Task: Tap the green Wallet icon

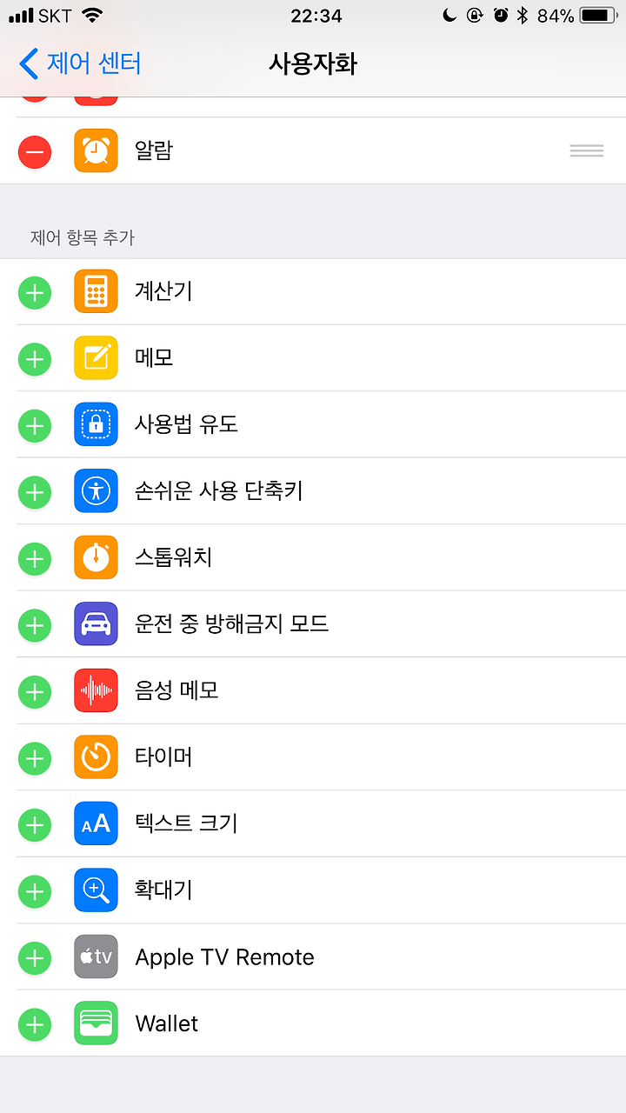Action: point(96,1023)
